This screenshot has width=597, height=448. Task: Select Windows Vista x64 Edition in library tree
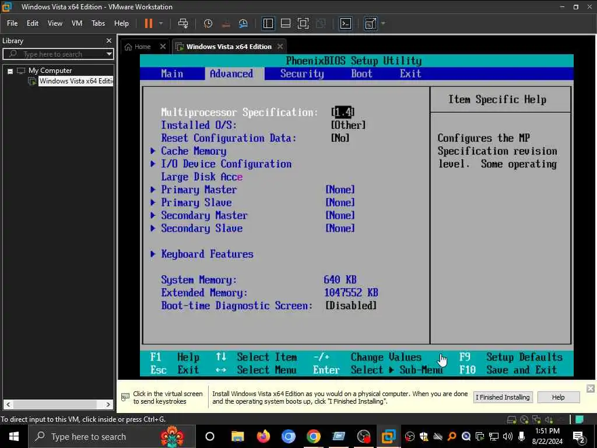point(76,80)
